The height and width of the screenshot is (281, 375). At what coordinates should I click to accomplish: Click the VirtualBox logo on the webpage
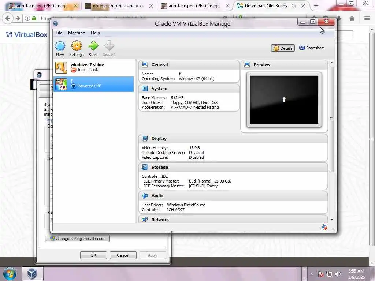(x=26, y=35)
